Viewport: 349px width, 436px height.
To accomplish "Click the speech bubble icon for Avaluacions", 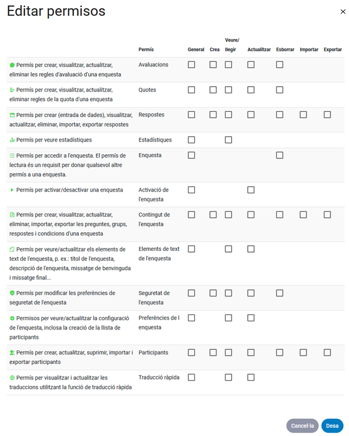I will click(x=12, y=65).
